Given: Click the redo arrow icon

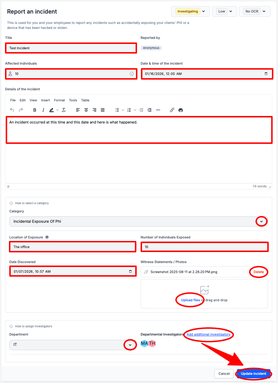Looking at the screenshot, I should [x=21, y=110].
